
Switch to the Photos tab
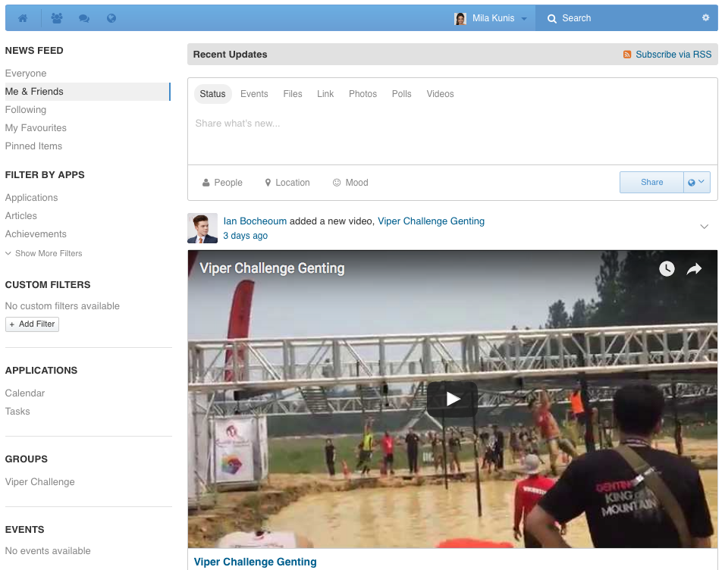pos(362,94)
